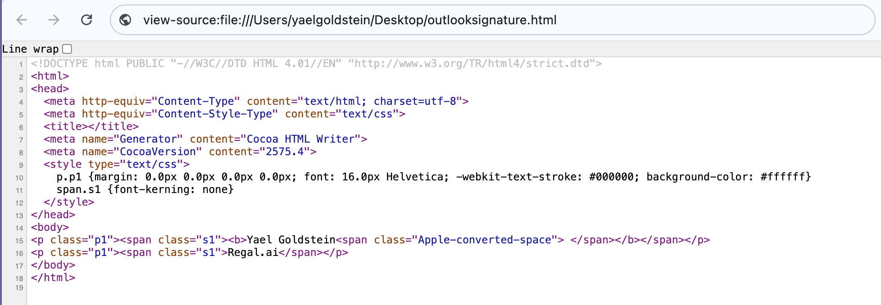Viewport: 881px width, 305px height.
Task: Click "text/html; charset=utf-8" value
Action: click(380, 101)
